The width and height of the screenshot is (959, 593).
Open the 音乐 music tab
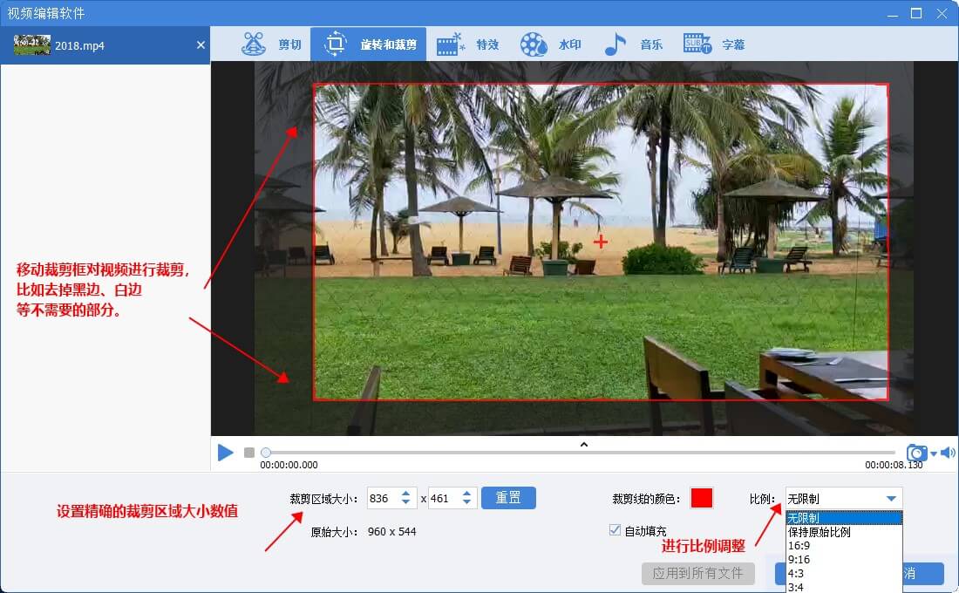tap(633, 44)
